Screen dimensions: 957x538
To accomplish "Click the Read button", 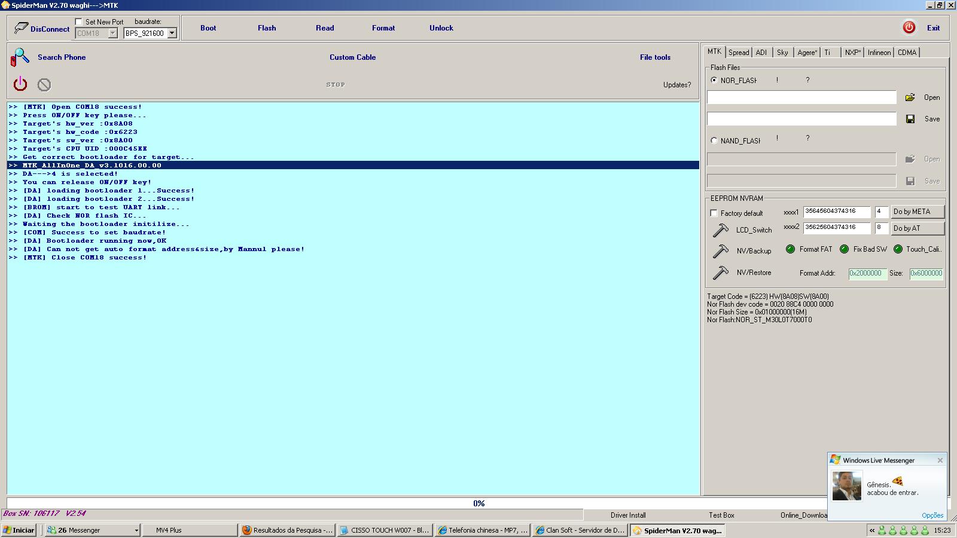I will click(x=325, y=28).
